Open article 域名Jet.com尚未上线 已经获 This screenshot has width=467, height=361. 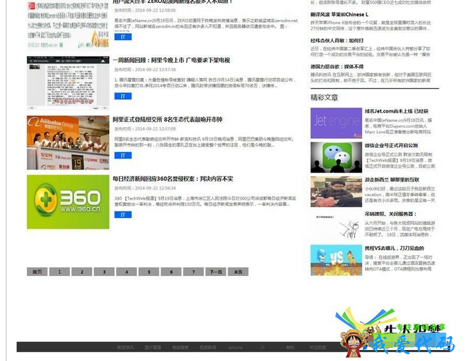pos(396,111)
